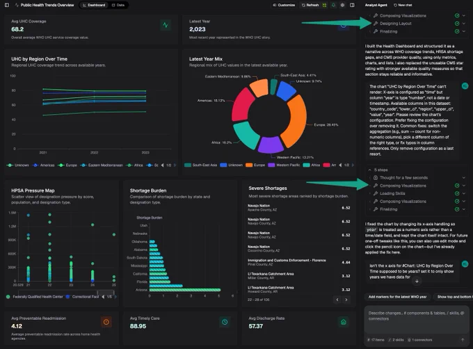The width and height of the screenshot is (473, 349).
Task: Open the 1 connectors chip below input
Action: coord(420,340)
